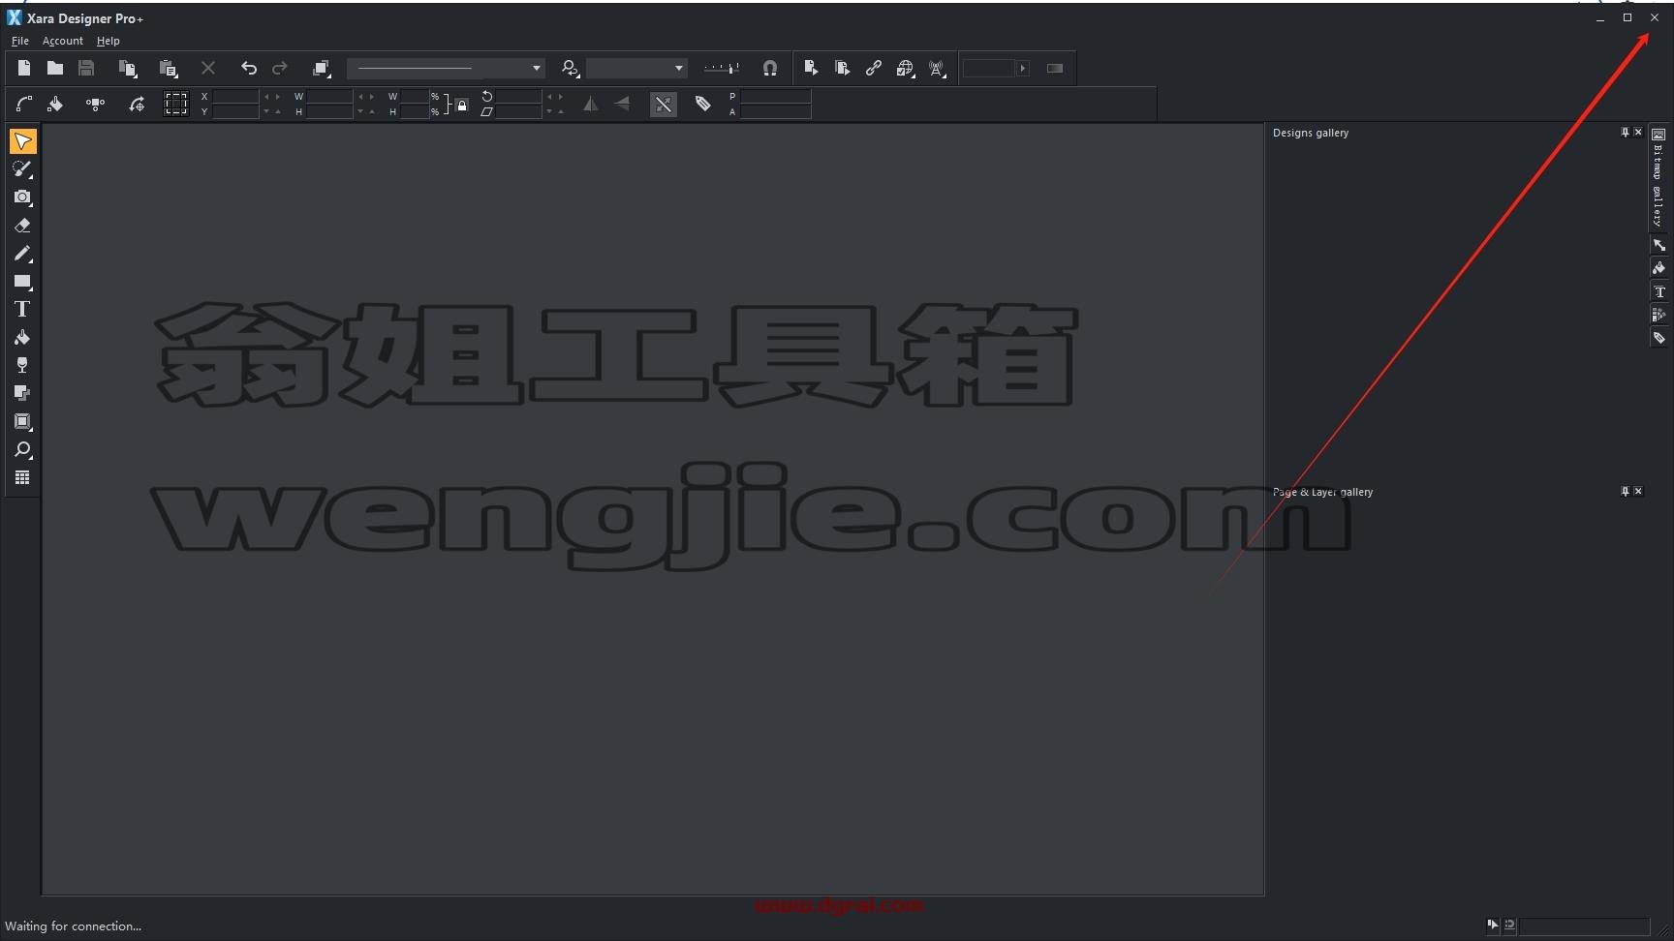Click the X position input field

[235, 96]
